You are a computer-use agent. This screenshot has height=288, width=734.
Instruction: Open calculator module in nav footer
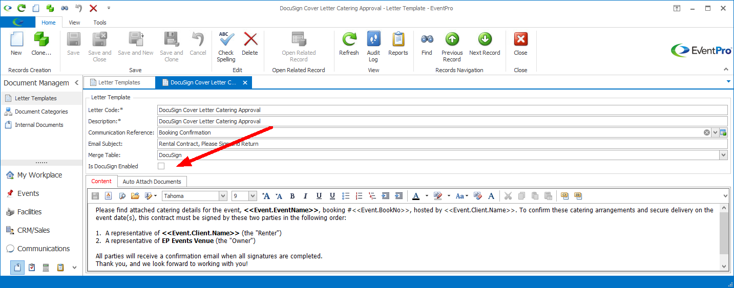(x=46, y=268)
